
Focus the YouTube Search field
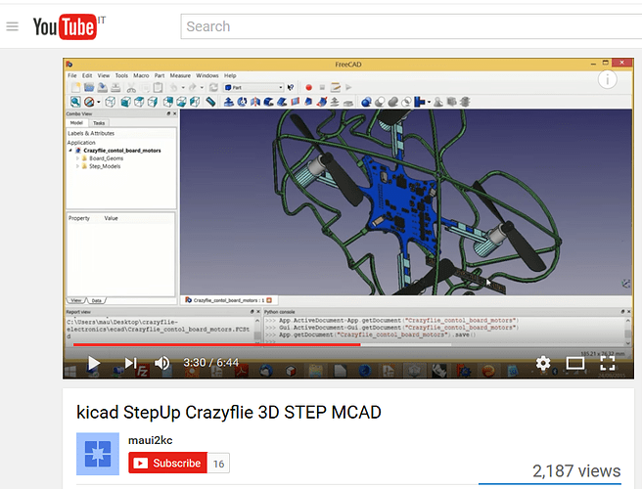click(411, 26)
